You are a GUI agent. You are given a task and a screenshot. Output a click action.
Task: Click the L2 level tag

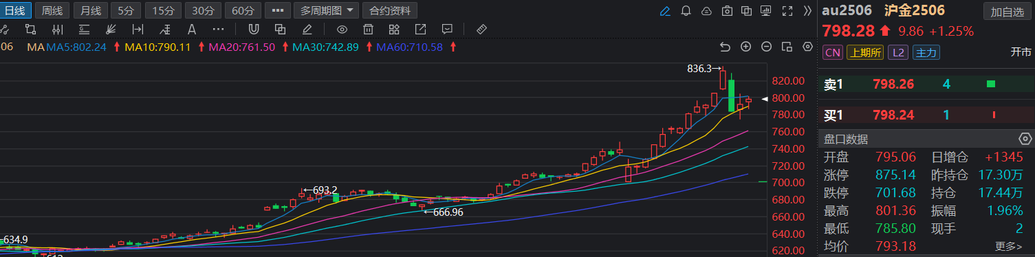pyautogui.click(x=897, y=52)
